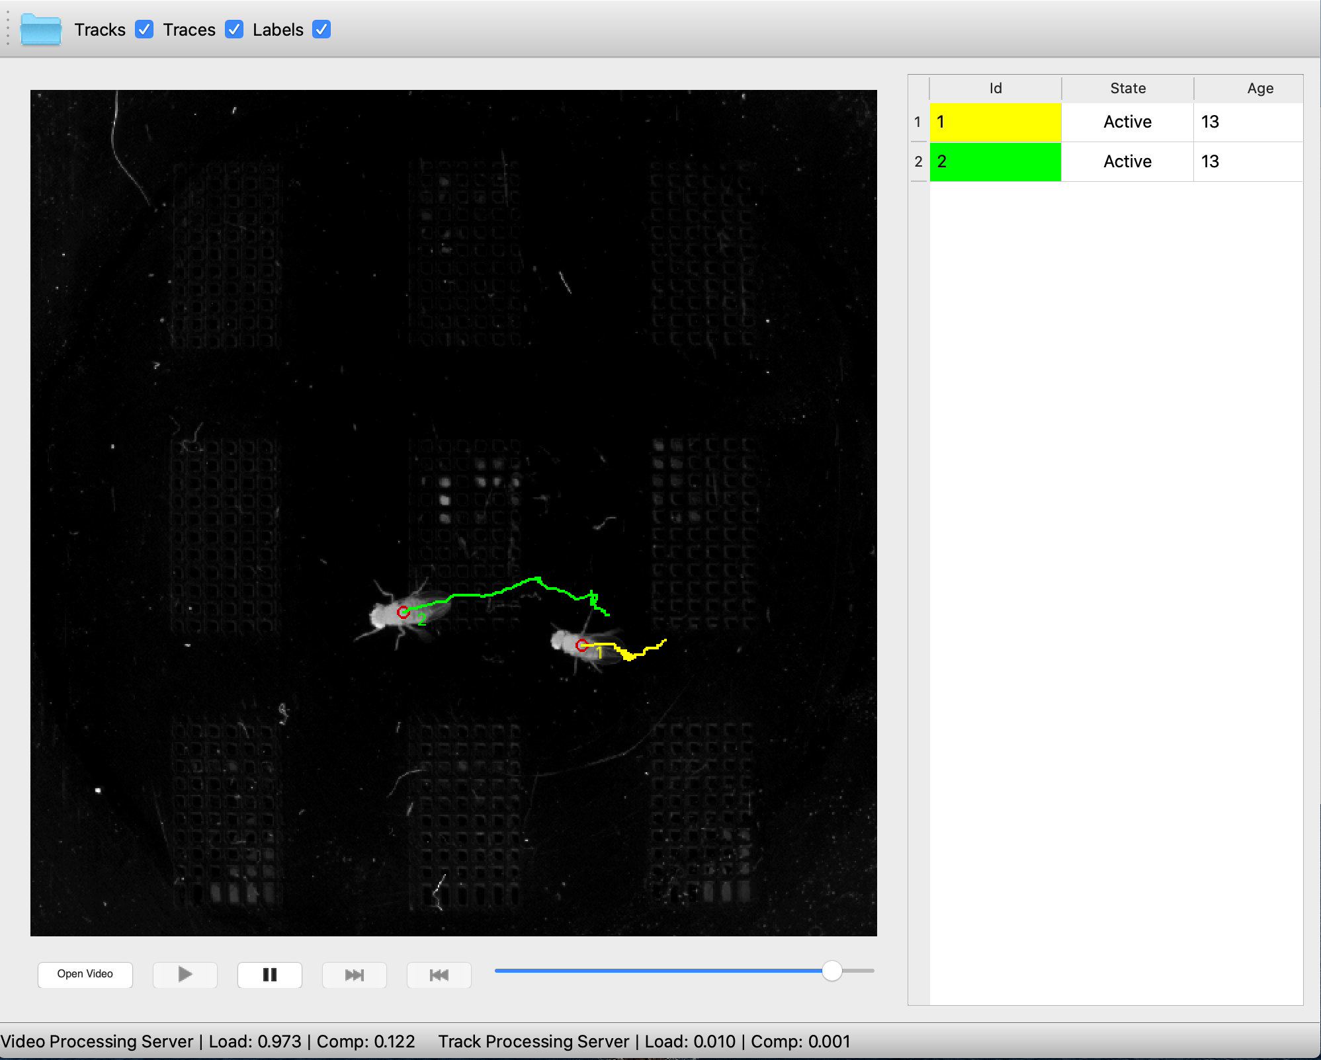Skip forward with the next-frame icon

coord(354,974)
